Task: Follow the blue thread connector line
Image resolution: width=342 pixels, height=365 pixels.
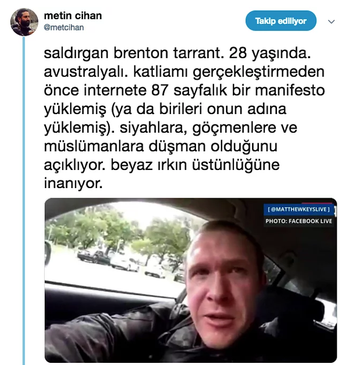Action: pos(24,201)
